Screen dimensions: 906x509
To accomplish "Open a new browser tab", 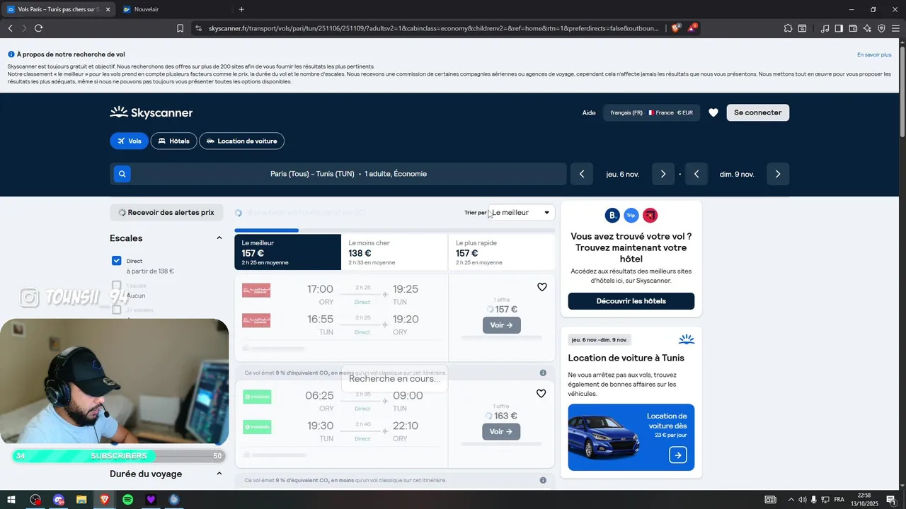I will coord(241,9).
